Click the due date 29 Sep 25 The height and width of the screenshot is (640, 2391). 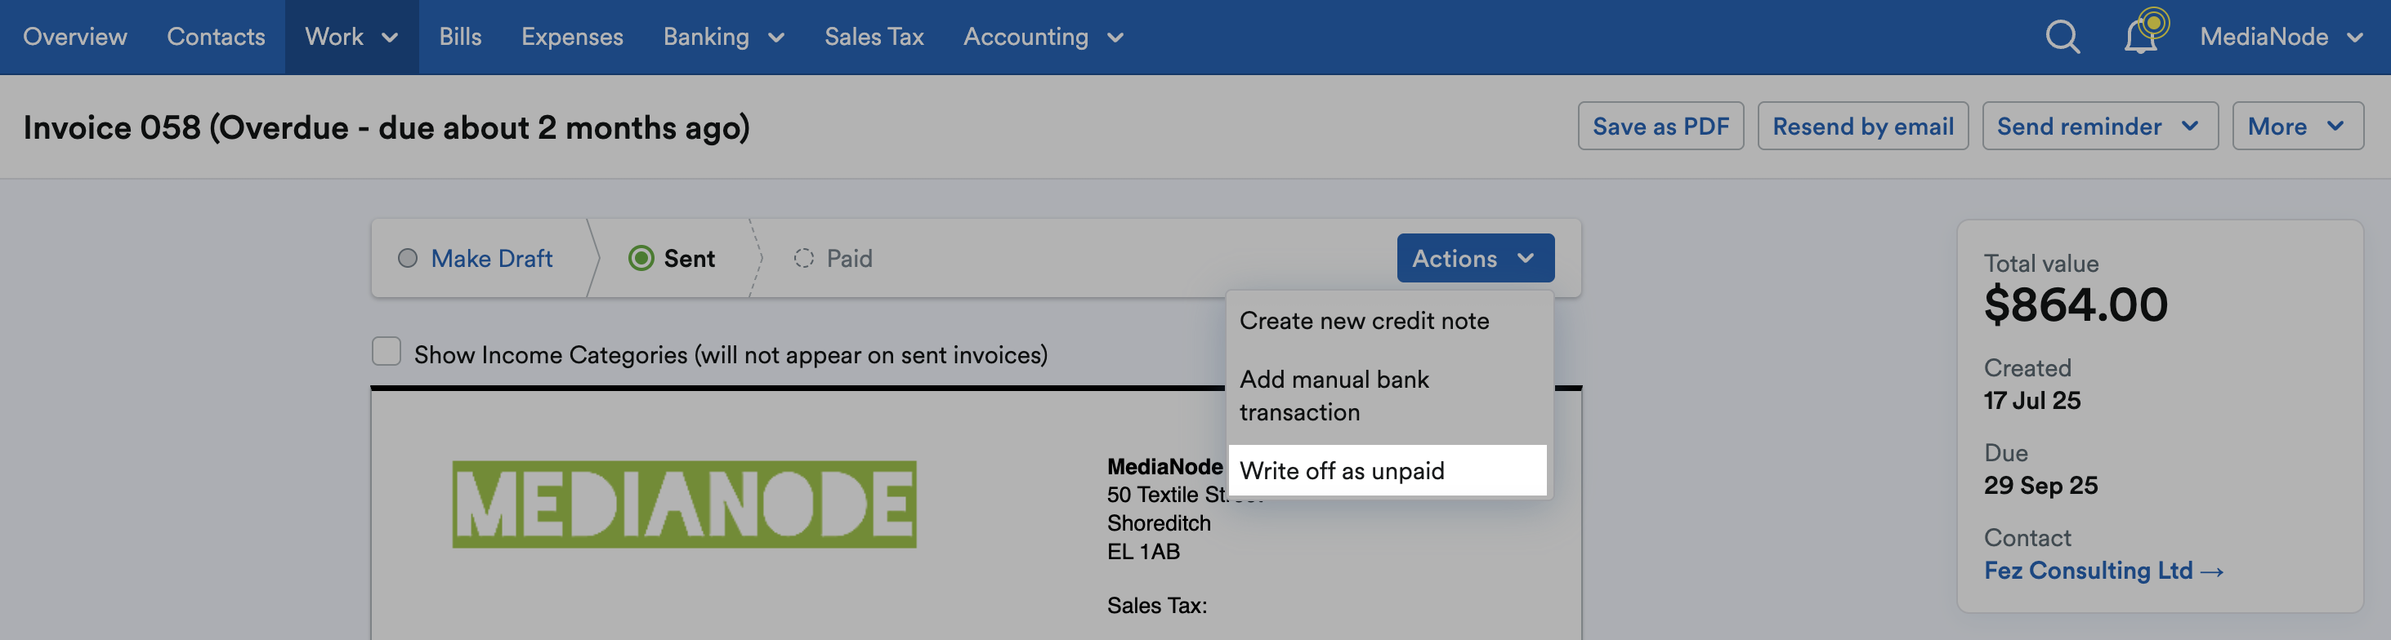(2040, 486)
